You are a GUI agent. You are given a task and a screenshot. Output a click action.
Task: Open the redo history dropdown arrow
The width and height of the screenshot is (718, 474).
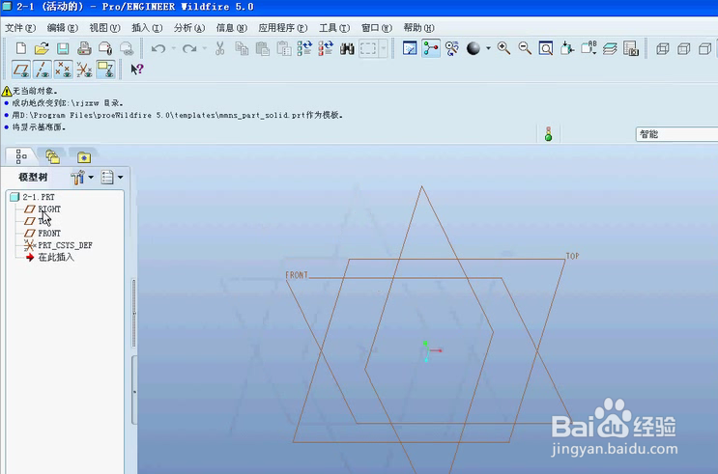coord(205,48)
